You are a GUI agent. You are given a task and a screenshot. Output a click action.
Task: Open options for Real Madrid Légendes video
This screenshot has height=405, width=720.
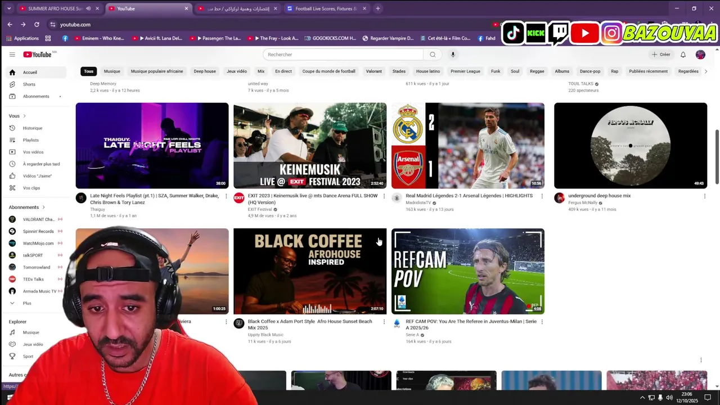pos(542,196)
